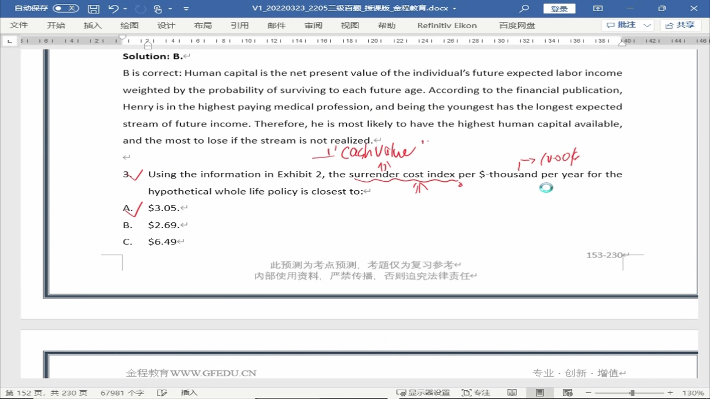The width and height of the screenshot is (710, 399).
Task: Click the 登录 sign-in button
Action: pos(559,9)
